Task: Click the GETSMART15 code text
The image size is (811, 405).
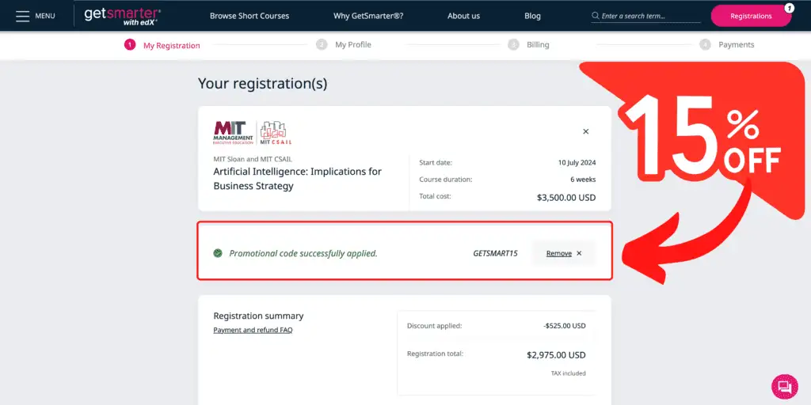Action: tap(495, 254)
